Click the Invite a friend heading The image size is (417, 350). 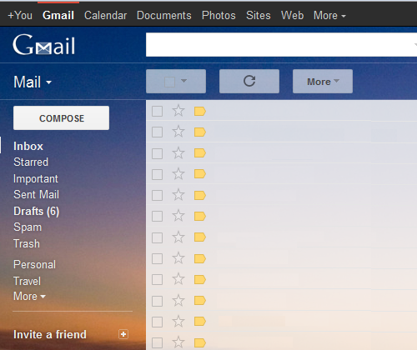[50, 334]
